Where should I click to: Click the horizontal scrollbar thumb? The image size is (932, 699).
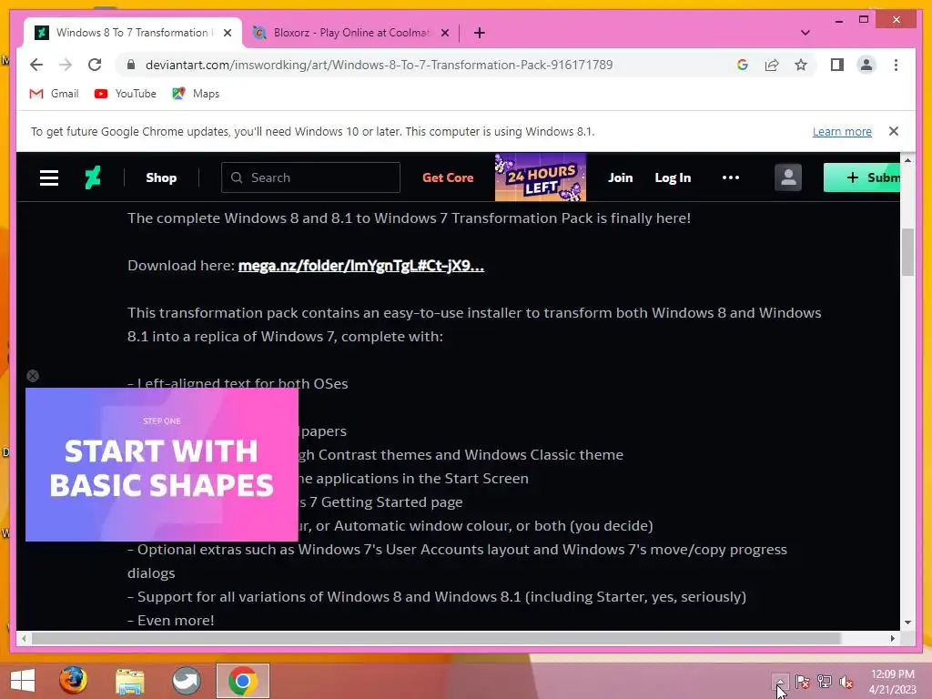[x=436, y=638]
